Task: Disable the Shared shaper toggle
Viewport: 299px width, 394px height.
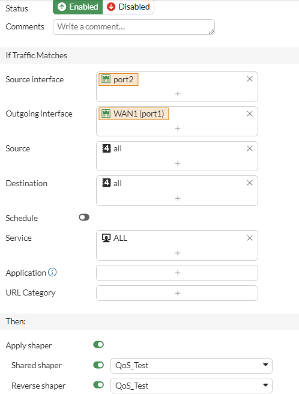Action: click(98, 365)
